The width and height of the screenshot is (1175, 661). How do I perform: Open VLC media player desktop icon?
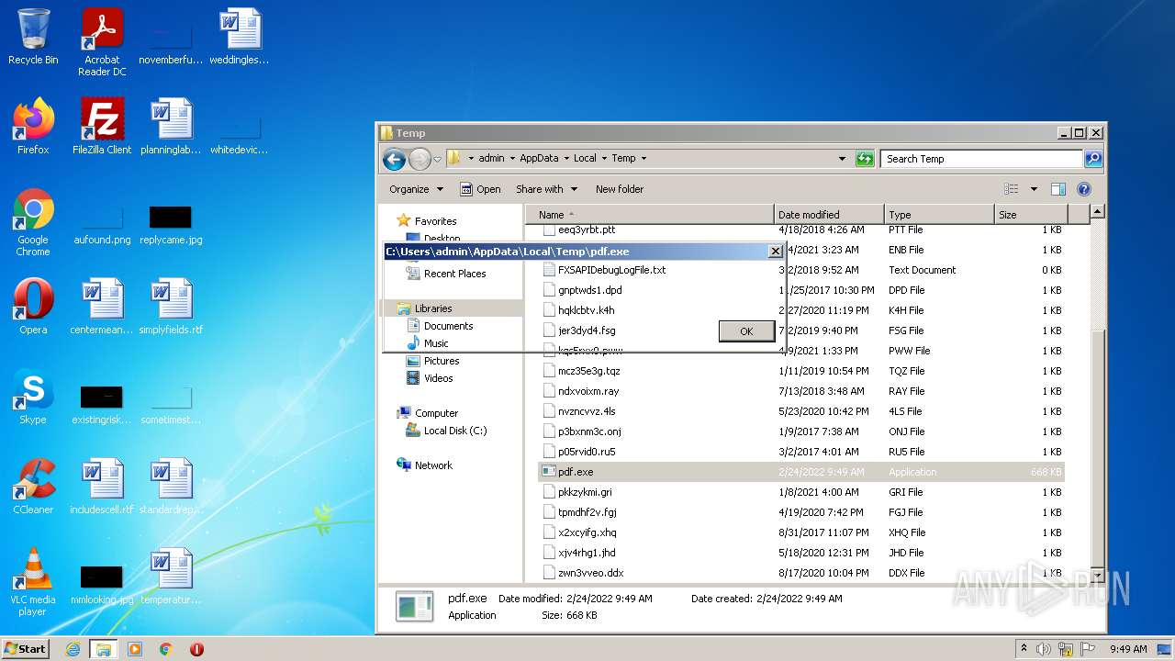33,582
